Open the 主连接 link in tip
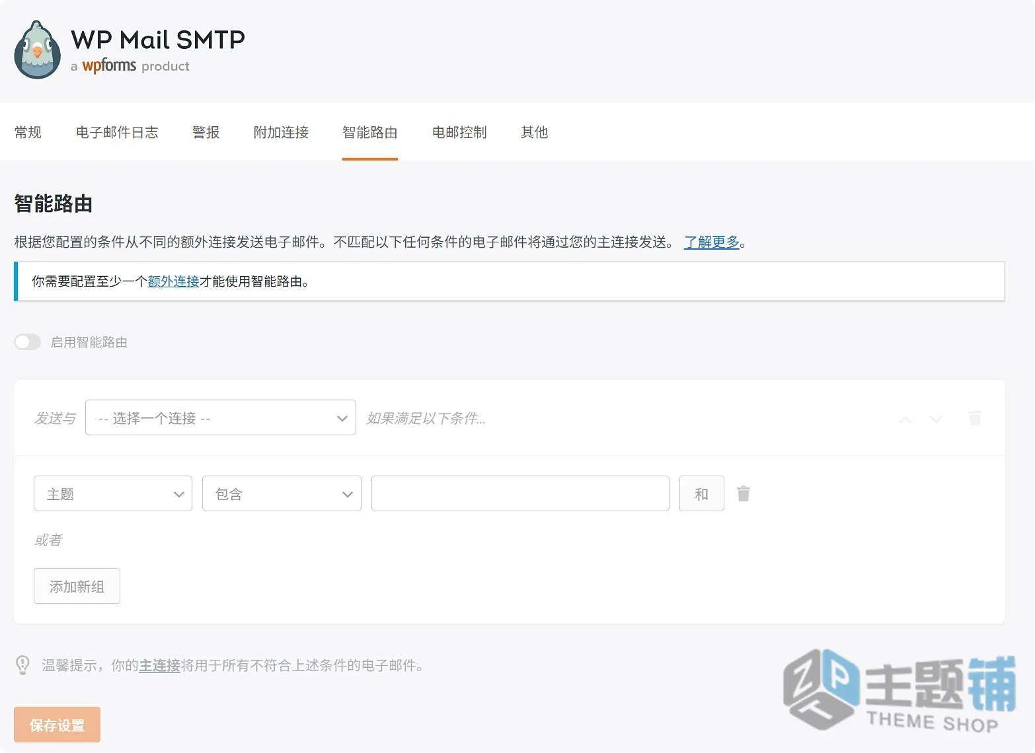The width and height of the screenshot is (1035, 753). (159, 665)
